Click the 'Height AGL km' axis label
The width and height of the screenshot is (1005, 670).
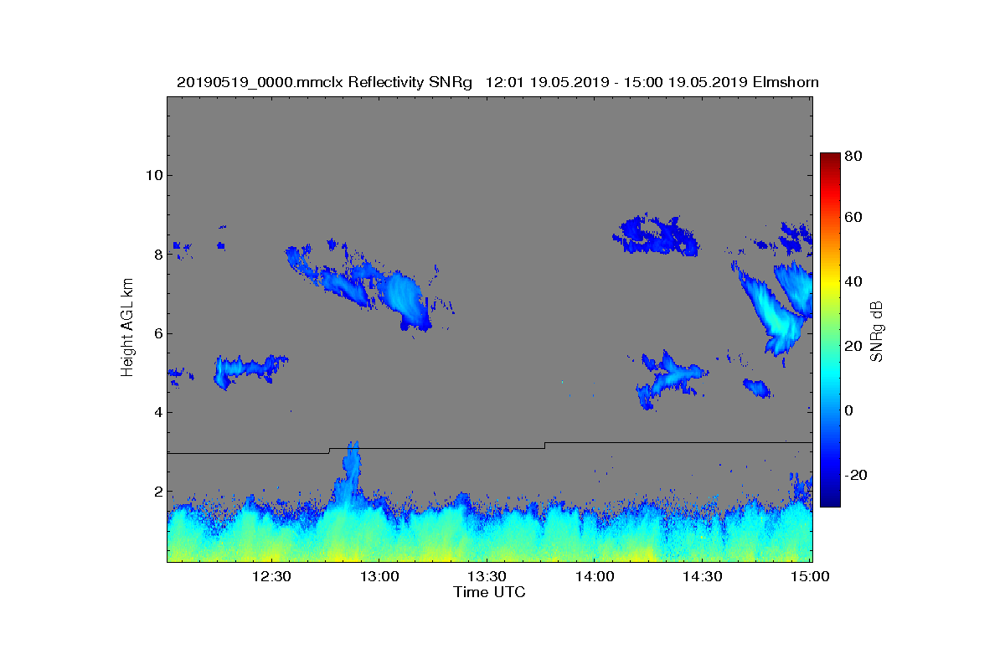(x=127, y=329)
